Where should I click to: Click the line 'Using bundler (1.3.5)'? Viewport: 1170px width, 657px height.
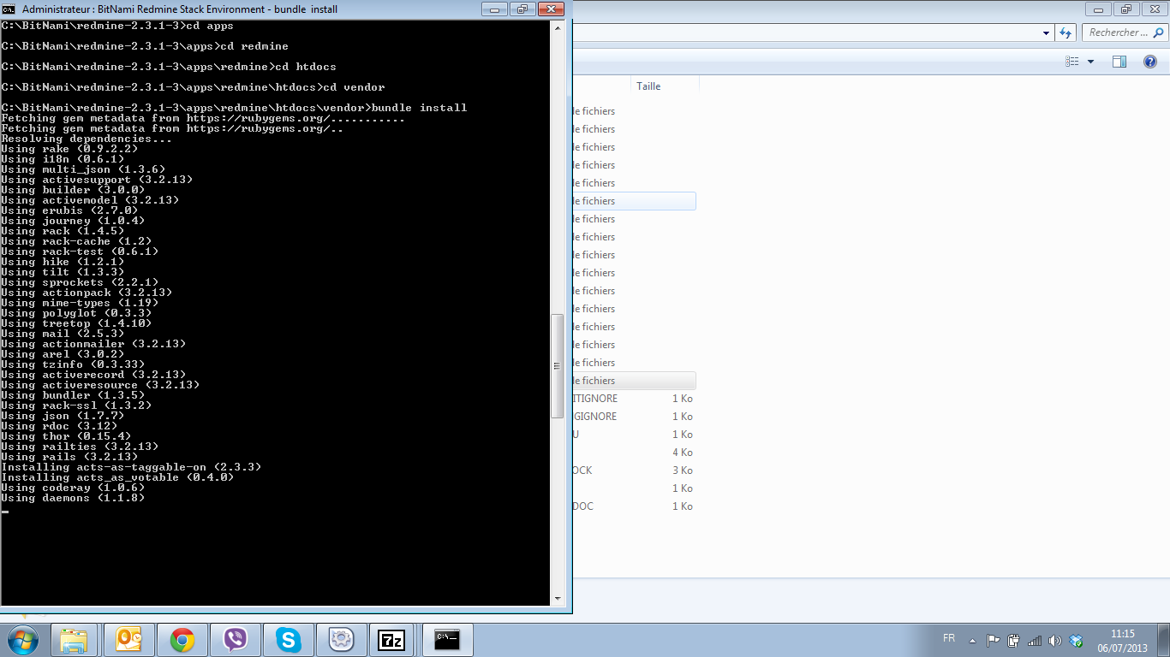(x=73, y=395)
